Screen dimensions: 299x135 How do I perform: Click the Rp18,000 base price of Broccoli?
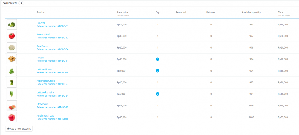click(122, 24)
